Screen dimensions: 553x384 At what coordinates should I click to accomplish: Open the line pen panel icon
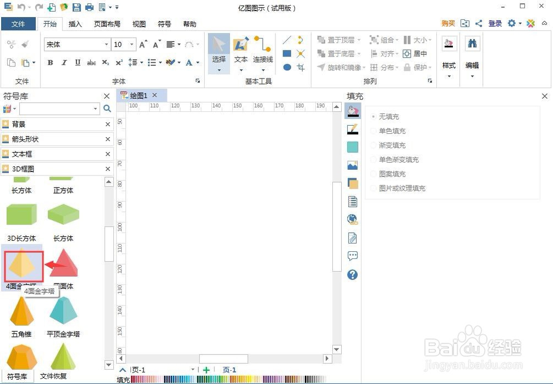click(x=352, y=129)
